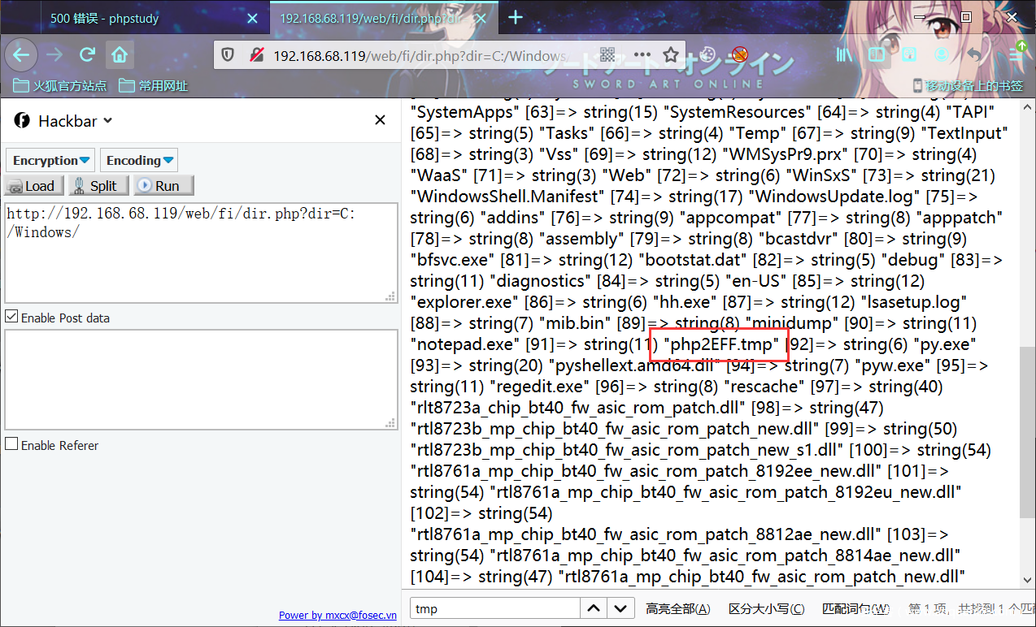Viewport: 1036px width, 627px height.
Task: Open the QR code icon in address bar
Action: pyautogui.click(x=607, y=55)
